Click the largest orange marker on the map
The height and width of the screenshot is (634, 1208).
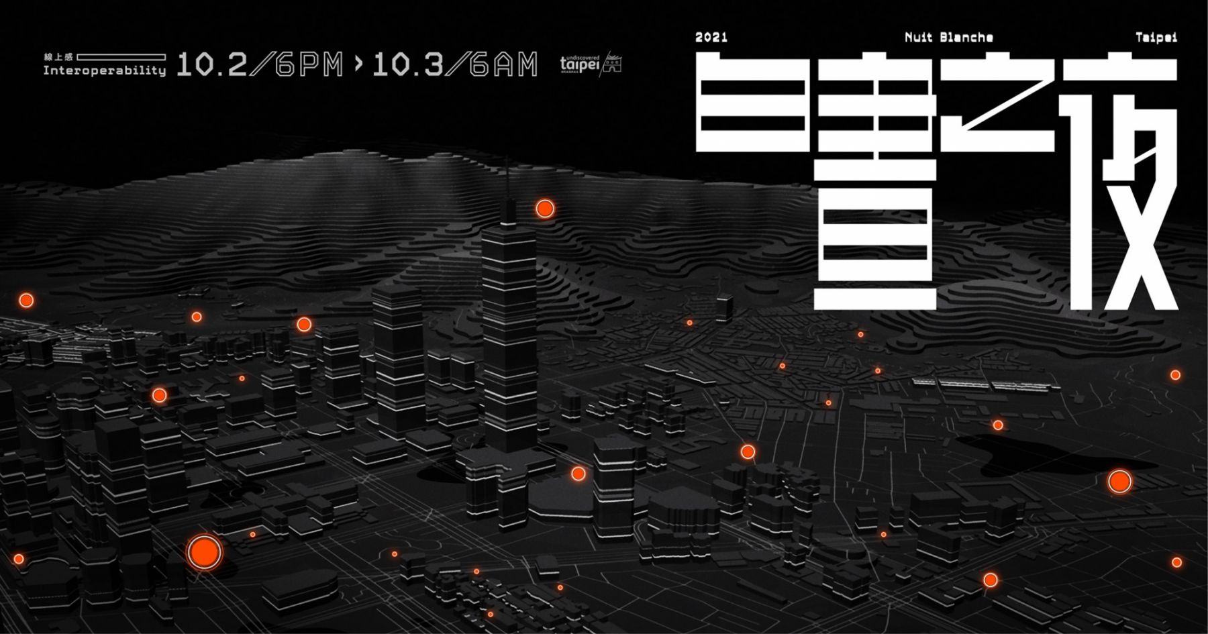[204, 552]
